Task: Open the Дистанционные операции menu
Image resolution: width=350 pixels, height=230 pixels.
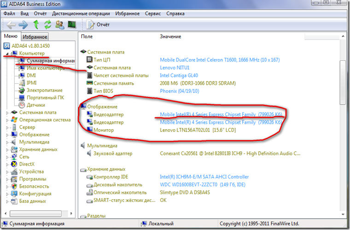Action: pyautogui.click(x=81, y=14)
